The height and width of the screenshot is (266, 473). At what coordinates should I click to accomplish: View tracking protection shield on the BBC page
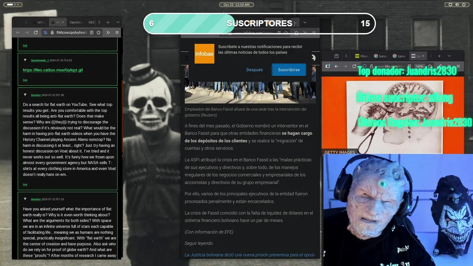coord(365,66)
